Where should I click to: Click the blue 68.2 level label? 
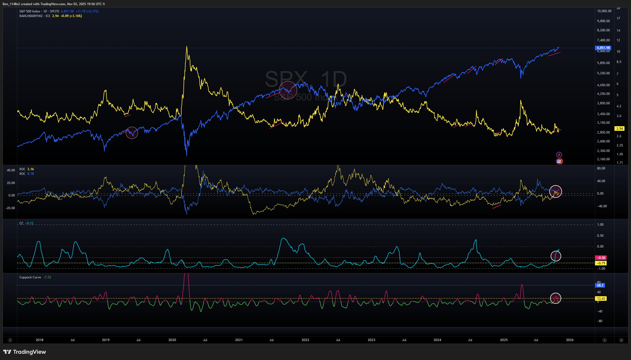click(x=600, y=285)
